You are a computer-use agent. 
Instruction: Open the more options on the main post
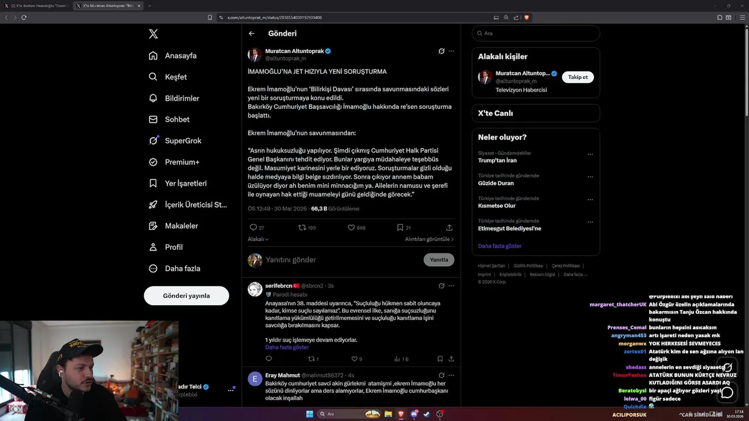(x=451, y=51)
